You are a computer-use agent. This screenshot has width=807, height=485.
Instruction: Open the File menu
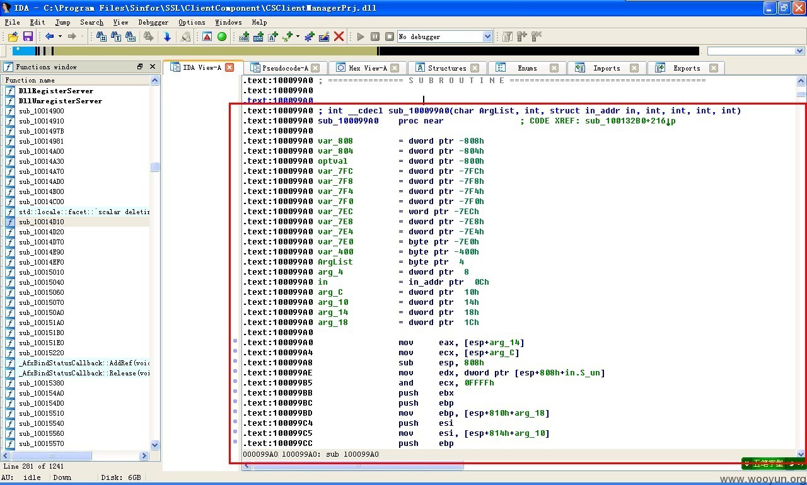(13, 22)
